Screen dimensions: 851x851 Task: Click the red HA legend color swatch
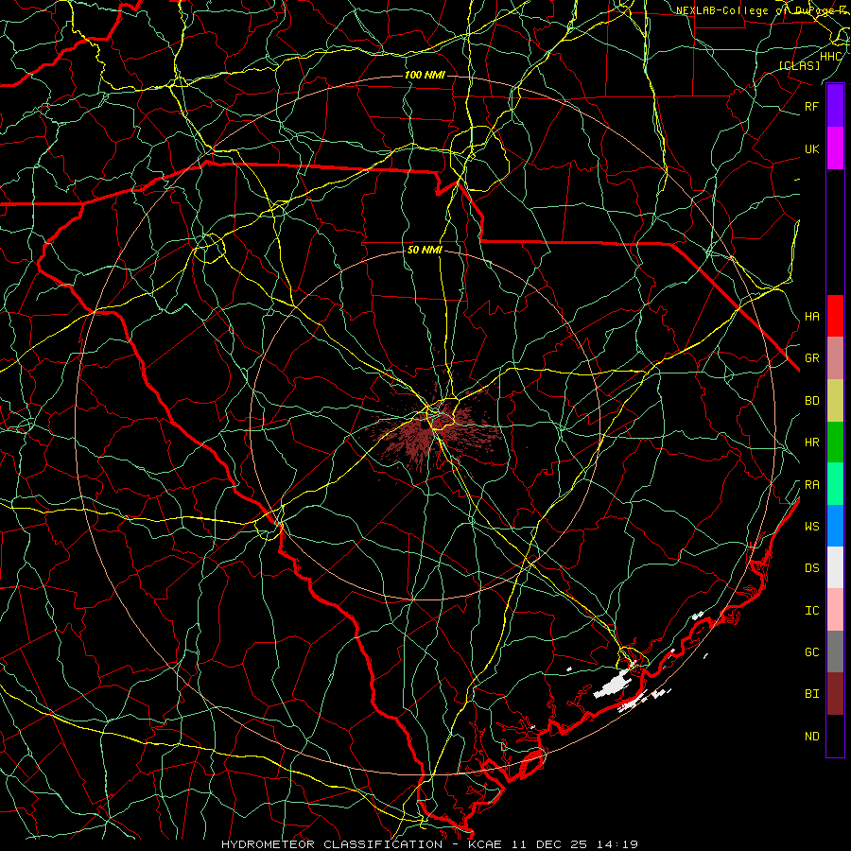click(x=835, y=316)
